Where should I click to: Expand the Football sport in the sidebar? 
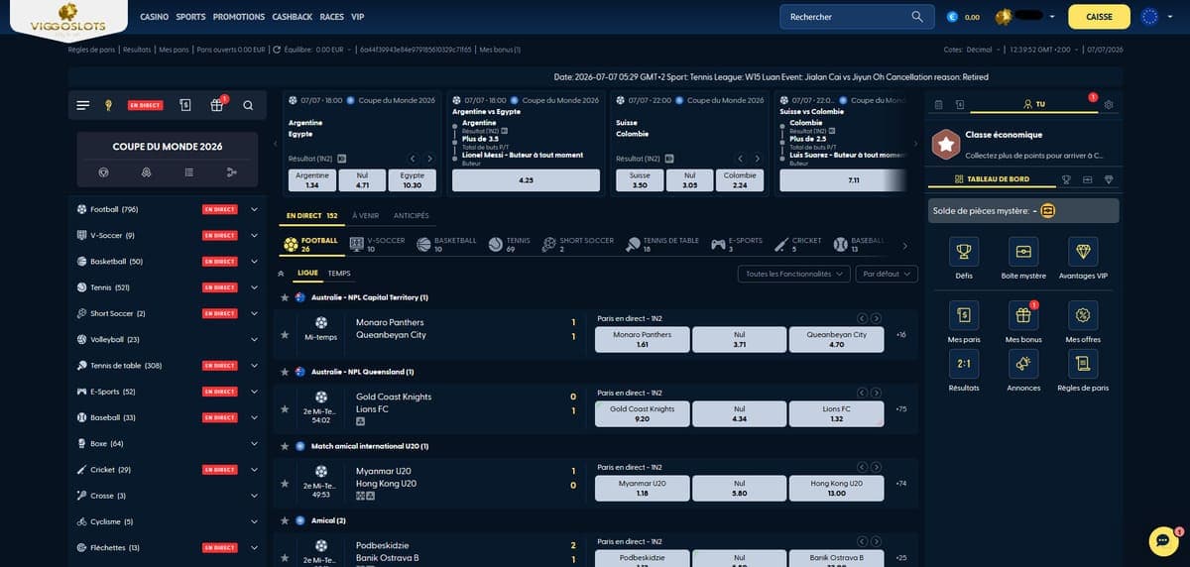pyautogui.click(x=254, y=209)
